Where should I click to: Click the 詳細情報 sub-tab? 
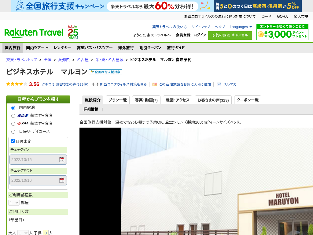[x=91, y=109]
